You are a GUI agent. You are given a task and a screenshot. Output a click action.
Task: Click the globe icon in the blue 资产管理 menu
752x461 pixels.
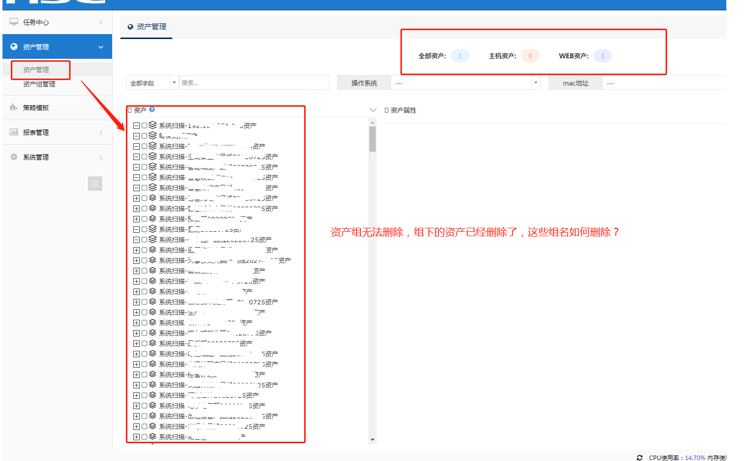point(14,46)
